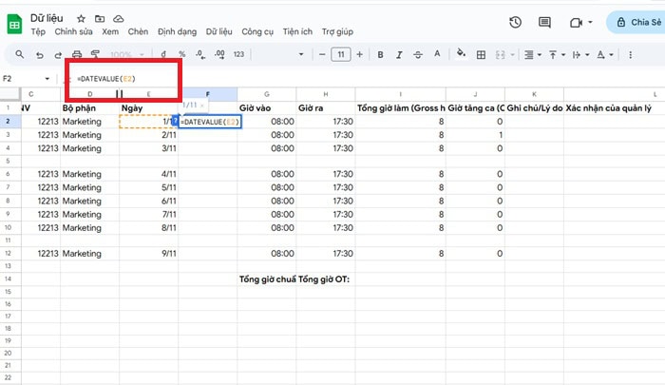665x385 pixels.
Task: Select the paint format tool
Action: (x=95, y=54)
